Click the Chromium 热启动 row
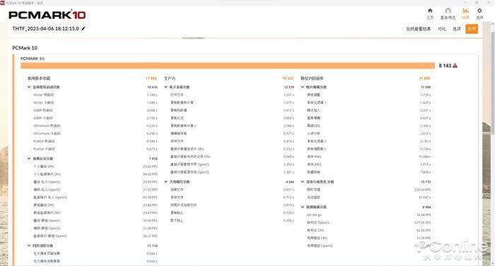The image size is (495, 266). pos(95,126)
